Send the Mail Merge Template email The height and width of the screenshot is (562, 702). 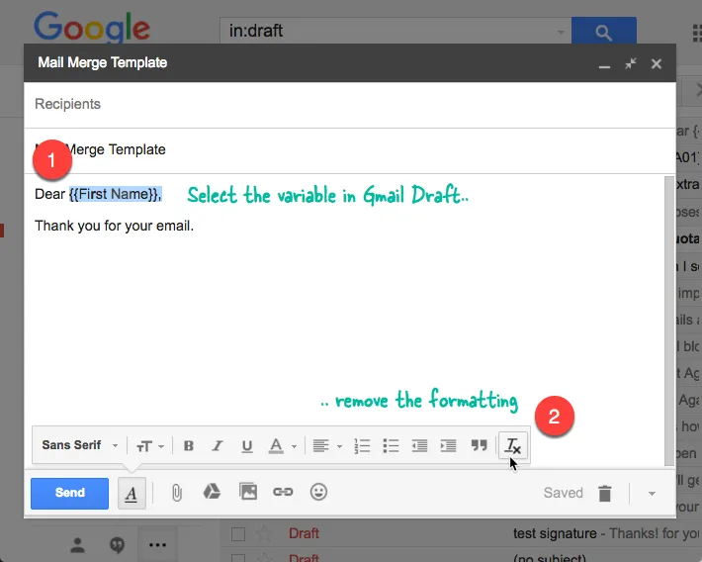[x=69, y=493]
